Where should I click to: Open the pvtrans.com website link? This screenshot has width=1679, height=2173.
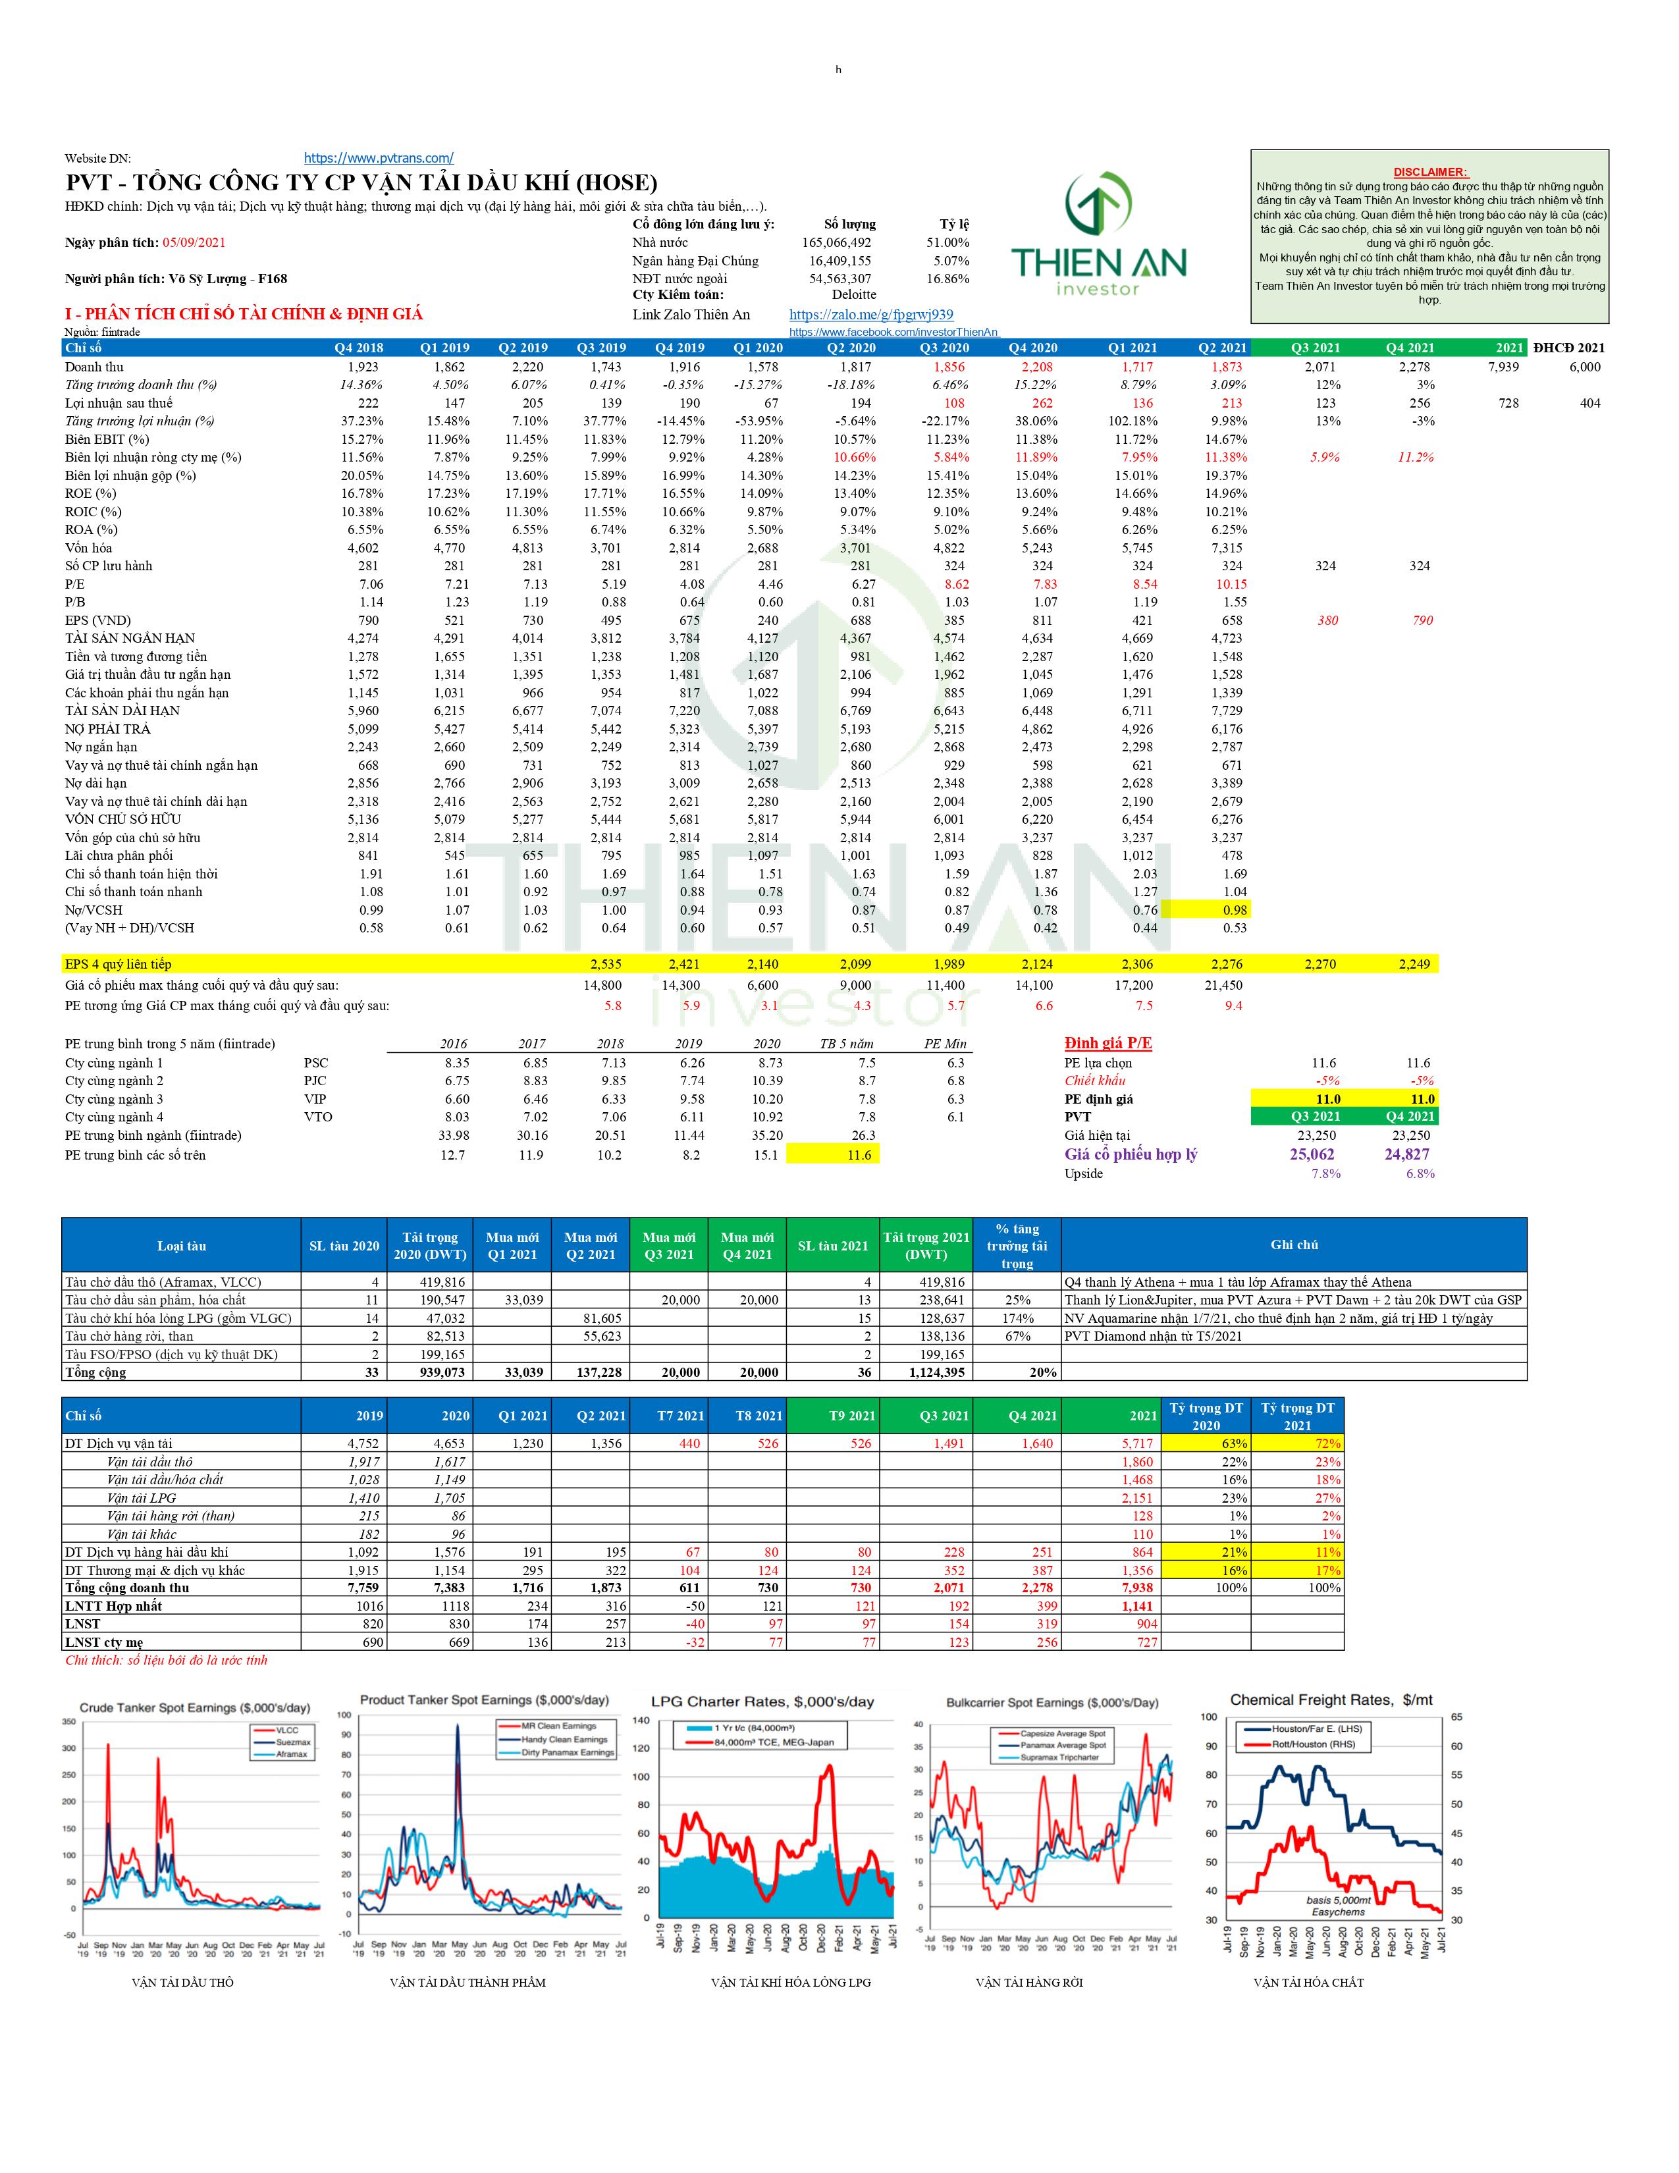pos(378,157)
